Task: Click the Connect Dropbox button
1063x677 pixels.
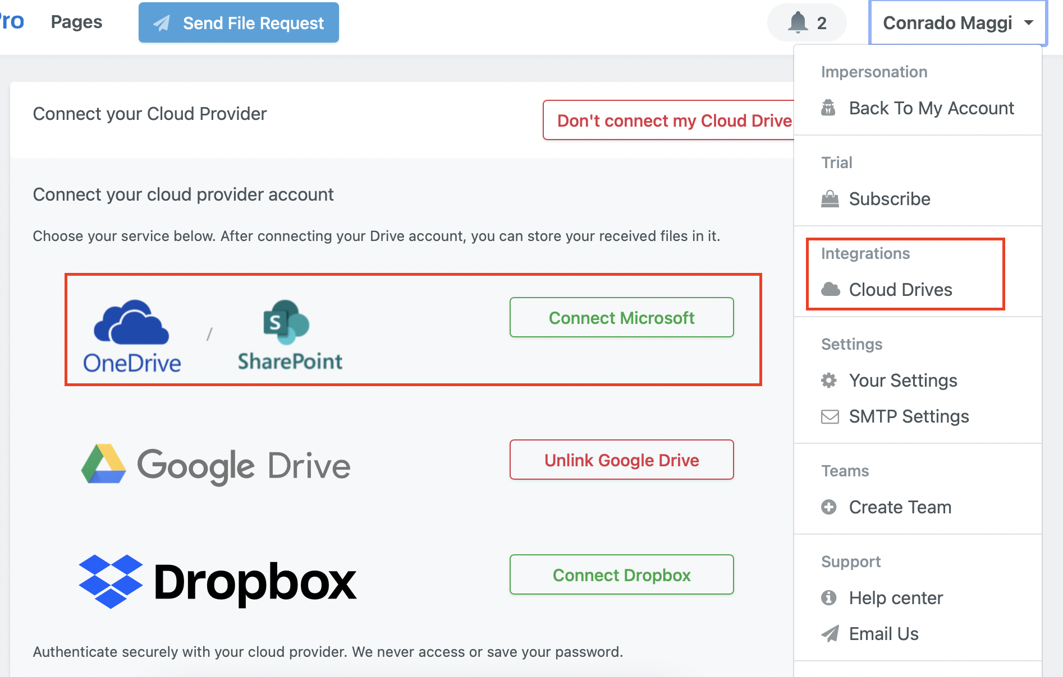Action: click(622, 575)
